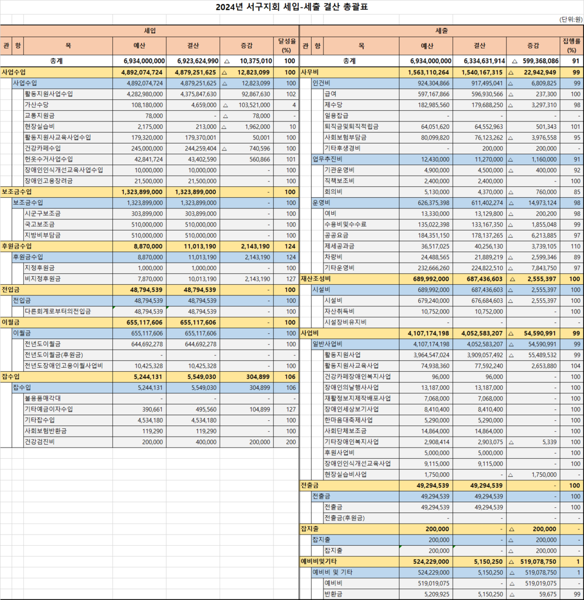Select the '시군구보조금' label cell
This screenshot has height=600, width=584.
(x=68, y=214)
